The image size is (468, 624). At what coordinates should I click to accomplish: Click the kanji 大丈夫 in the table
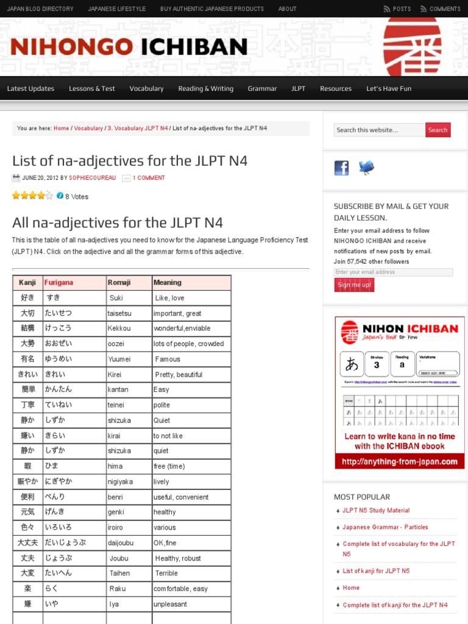(27, 543)
